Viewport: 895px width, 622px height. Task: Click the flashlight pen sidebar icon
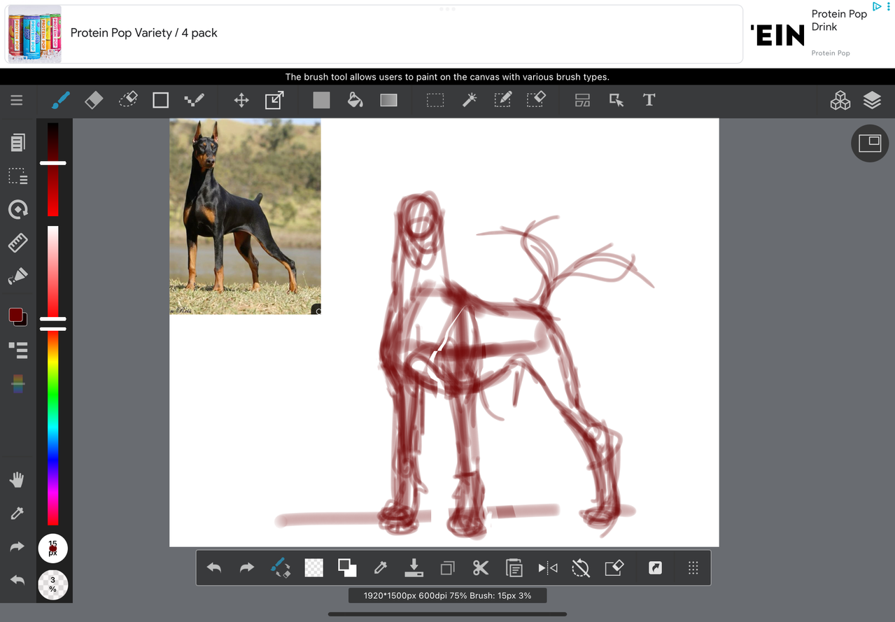coord(17,276)
